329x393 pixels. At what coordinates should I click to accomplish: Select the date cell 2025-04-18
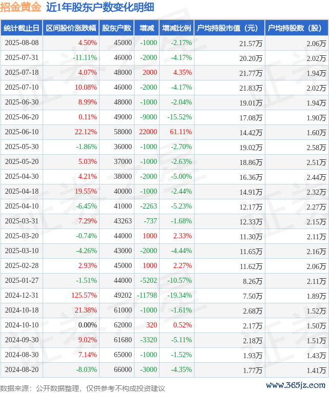click(x=22, y=191)
